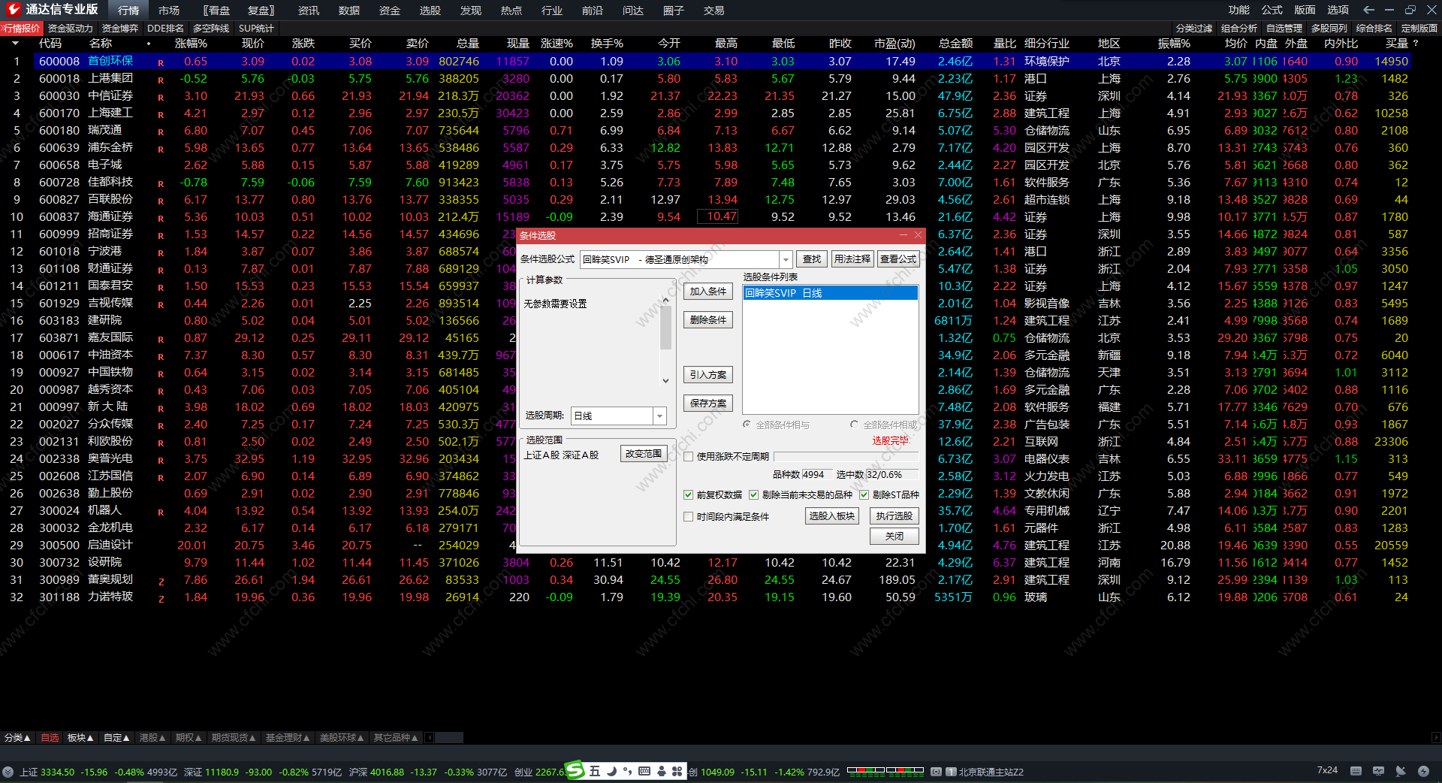Click the 通达信 red logo icon
This screenshot has height=783, width=1442.
pos(12,10)
